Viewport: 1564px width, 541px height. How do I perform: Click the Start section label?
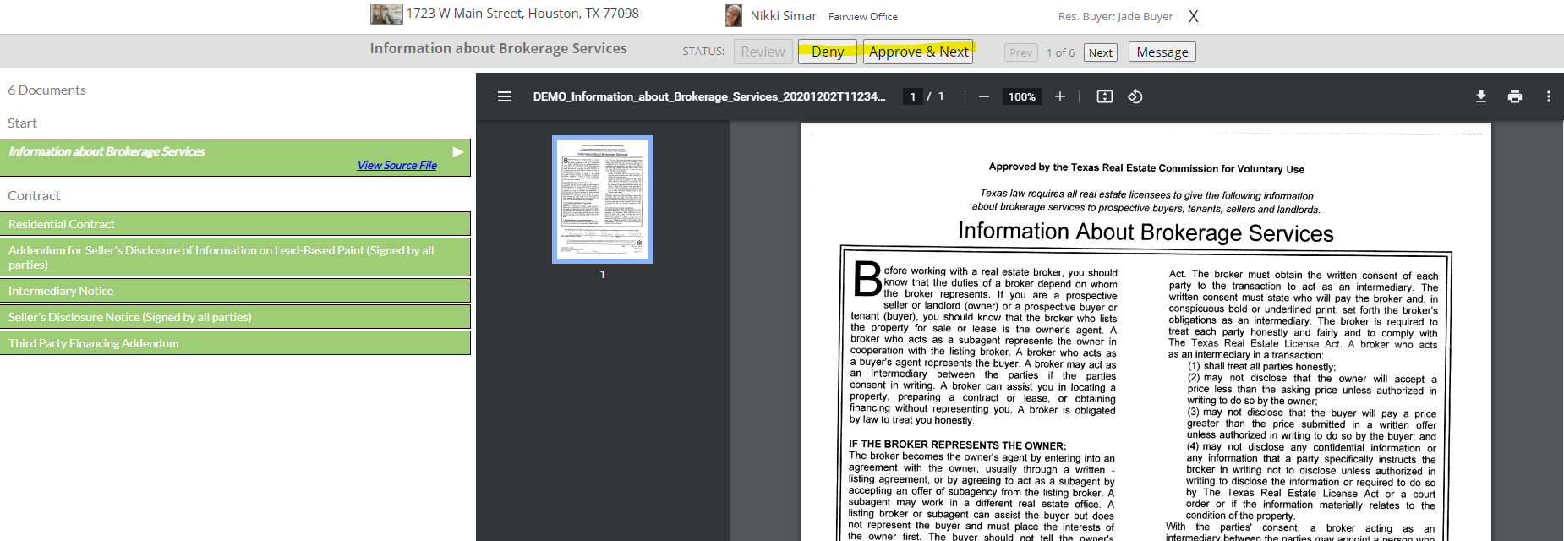[x=22, y=123]
